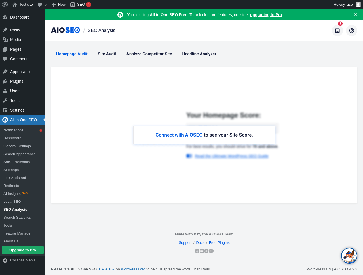Switch to the Site Audit tab
Viewport: 363px width, 275px height.
[107, 54]
